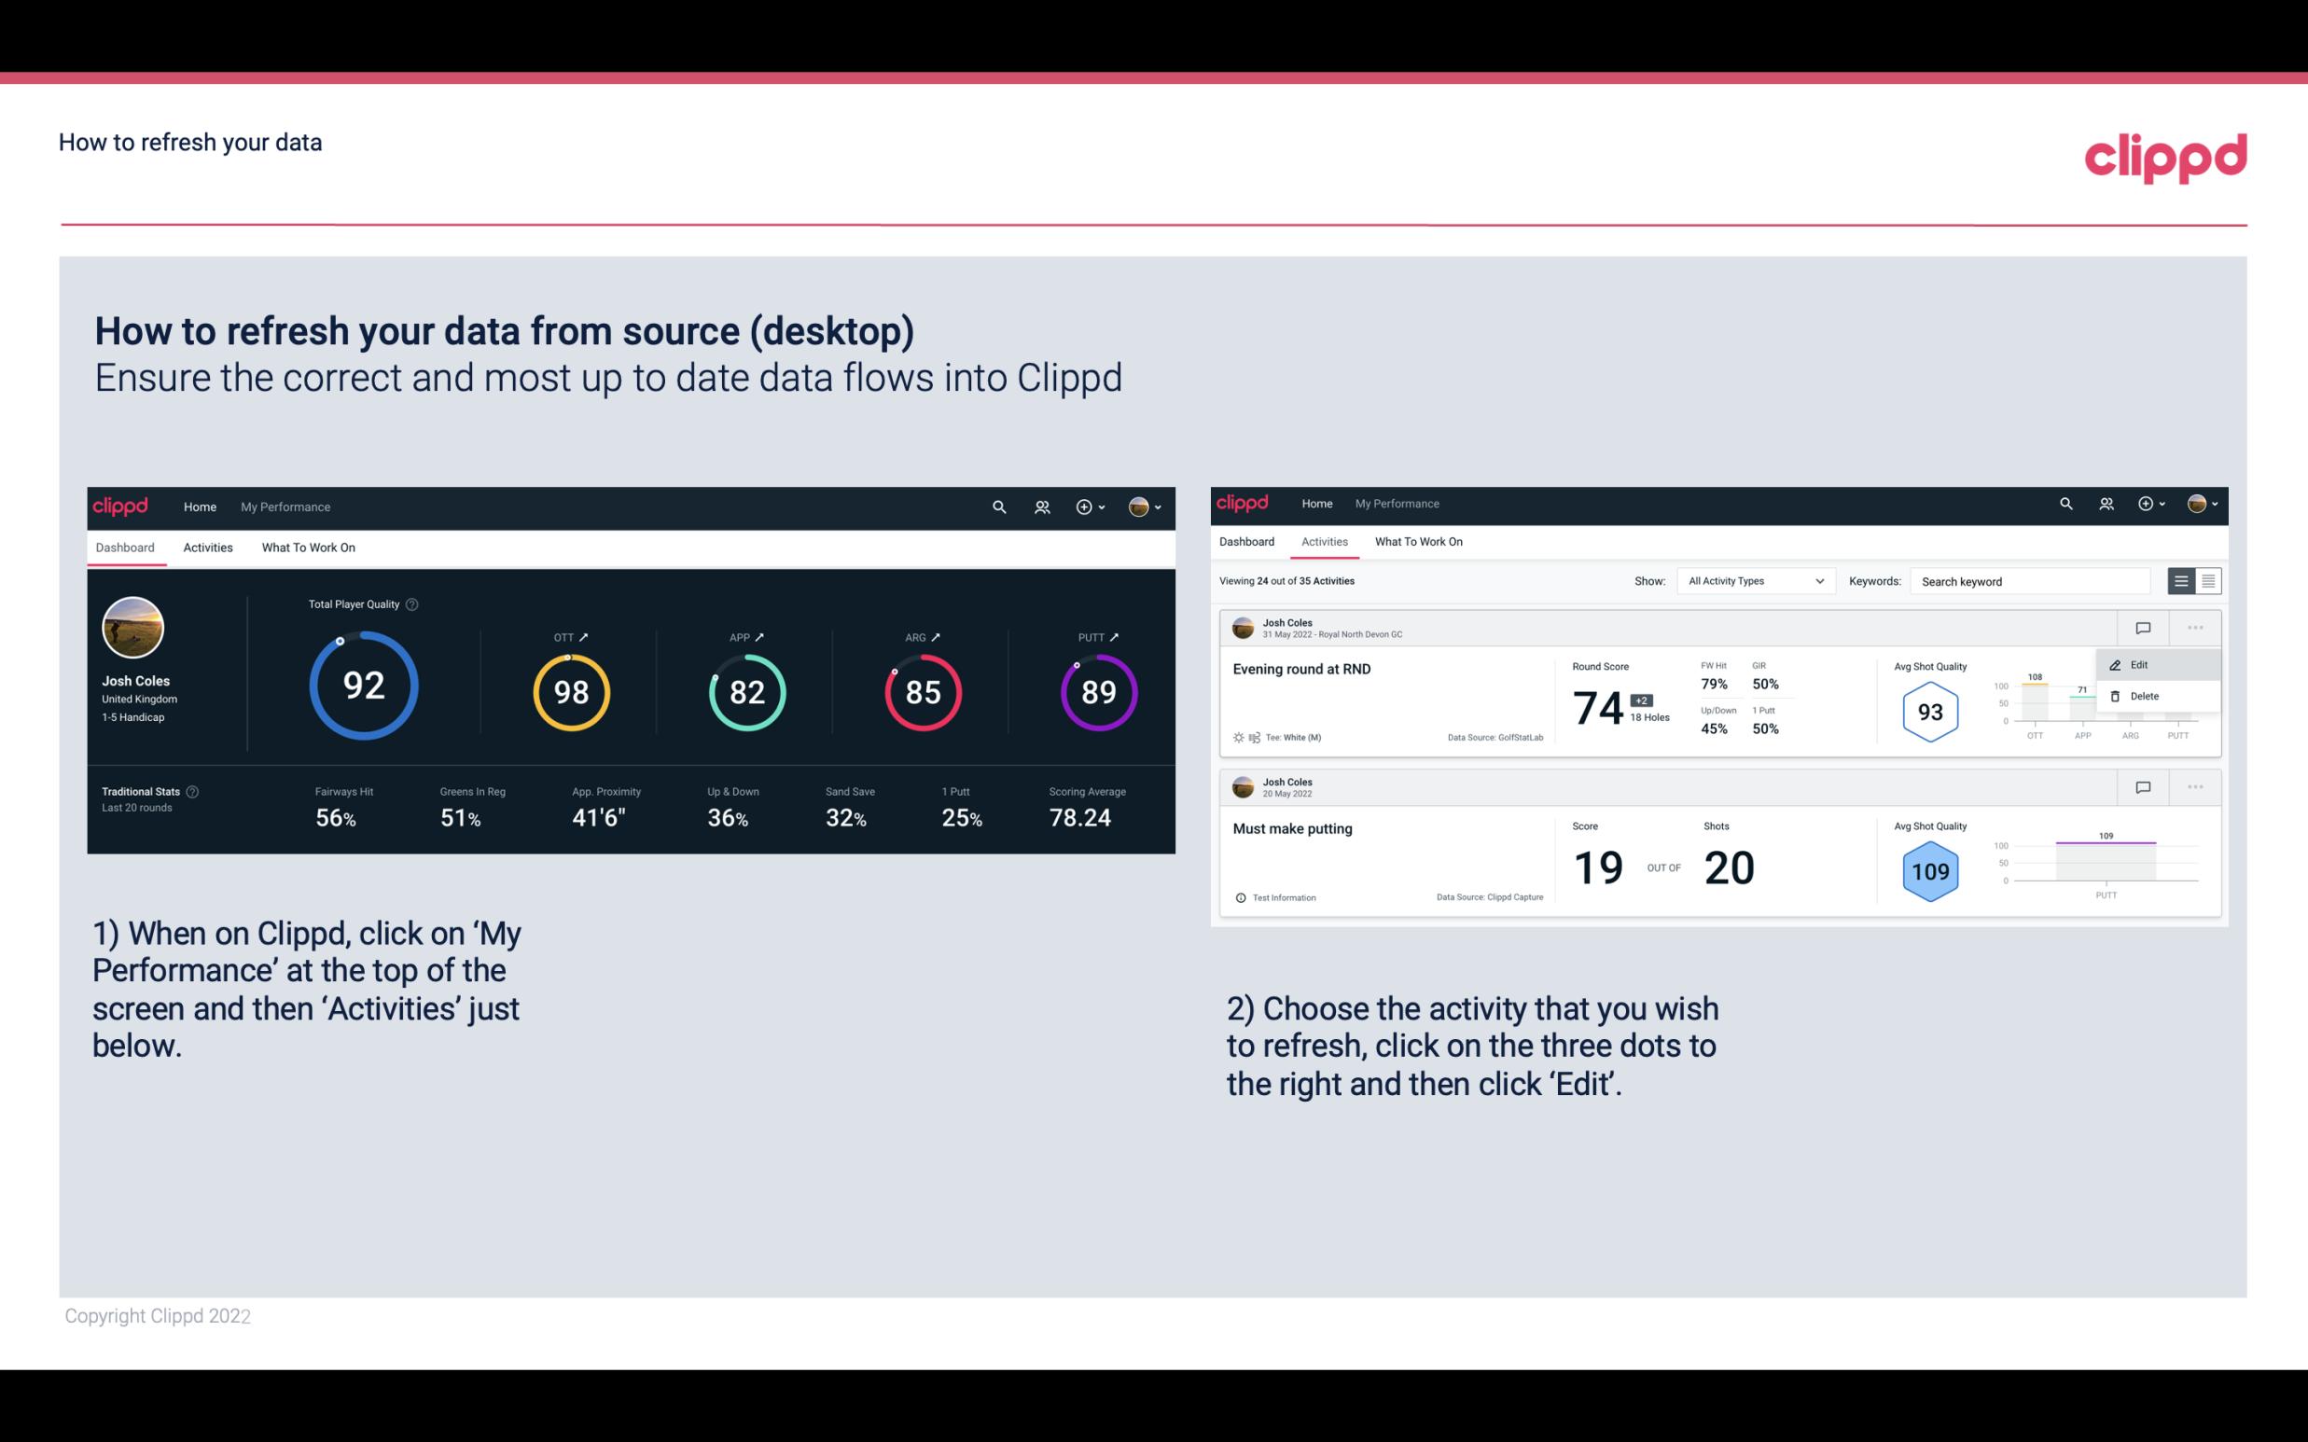This screenshot has height=1442, width=2308.
Task: Click the Search keyword input field
Action: [2034, 580]
